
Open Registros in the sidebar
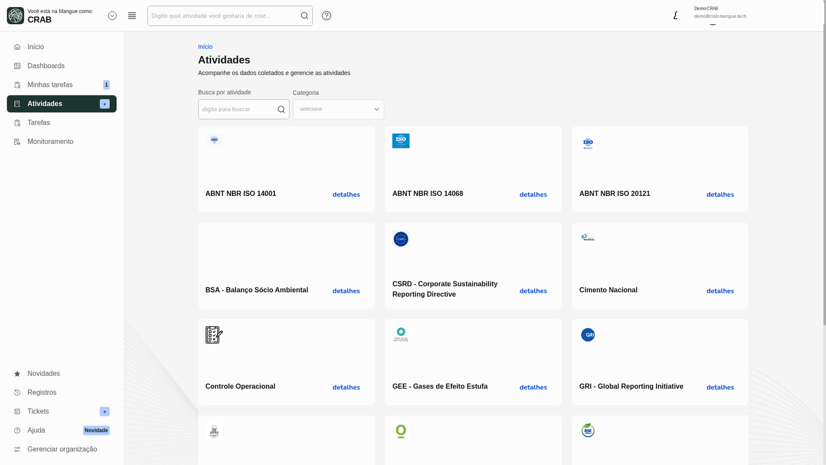coord(61,392)
